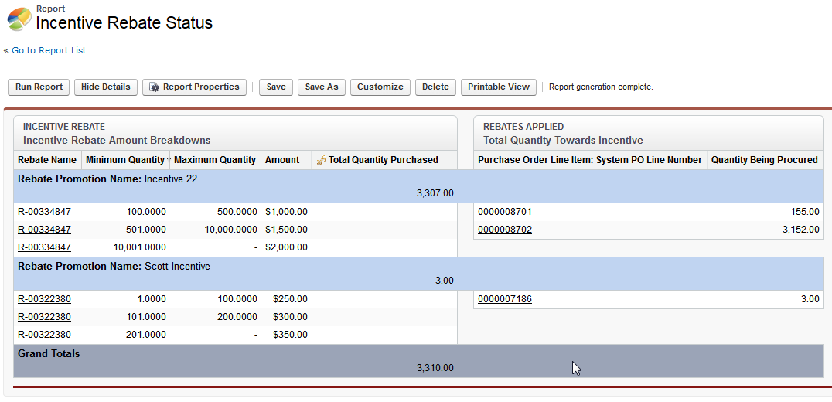Image resolution: width=832 pixels, height=402 pixels.
Task: Open the Customize report editor
Action: point(380,87)
